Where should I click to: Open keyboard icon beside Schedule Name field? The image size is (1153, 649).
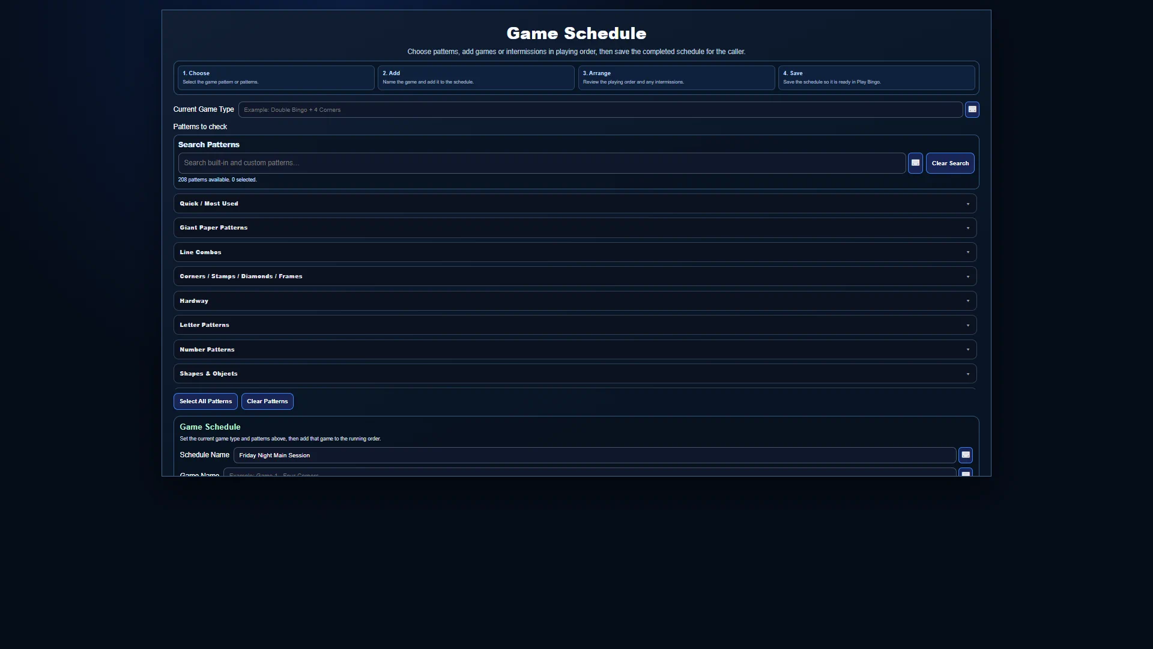click(965, 455)
